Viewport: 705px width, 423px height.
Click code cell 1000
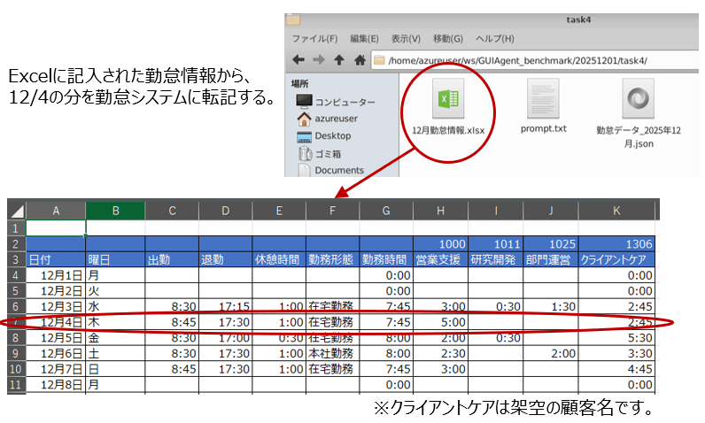click(x=441, y=244)
